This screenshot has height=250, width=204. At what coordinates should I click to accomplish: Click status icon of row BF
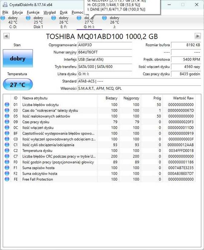tap(7, 133)
